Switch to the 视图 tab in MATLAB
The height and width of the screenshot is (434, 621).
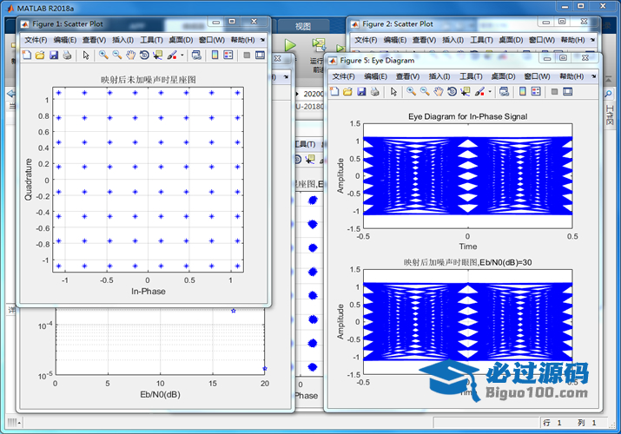coord(302,26)
